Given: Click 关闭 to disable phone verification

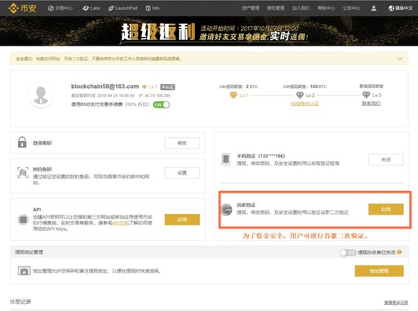Looking at the screenshot, I should 386,160.
